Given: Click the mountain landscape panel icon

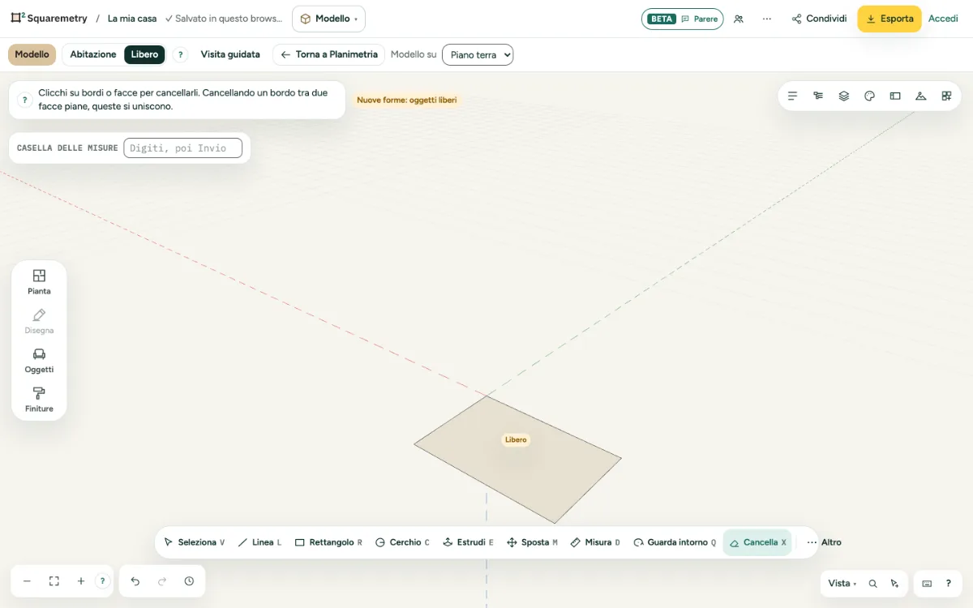Looking at the screenshot, I should coord(920,96).
